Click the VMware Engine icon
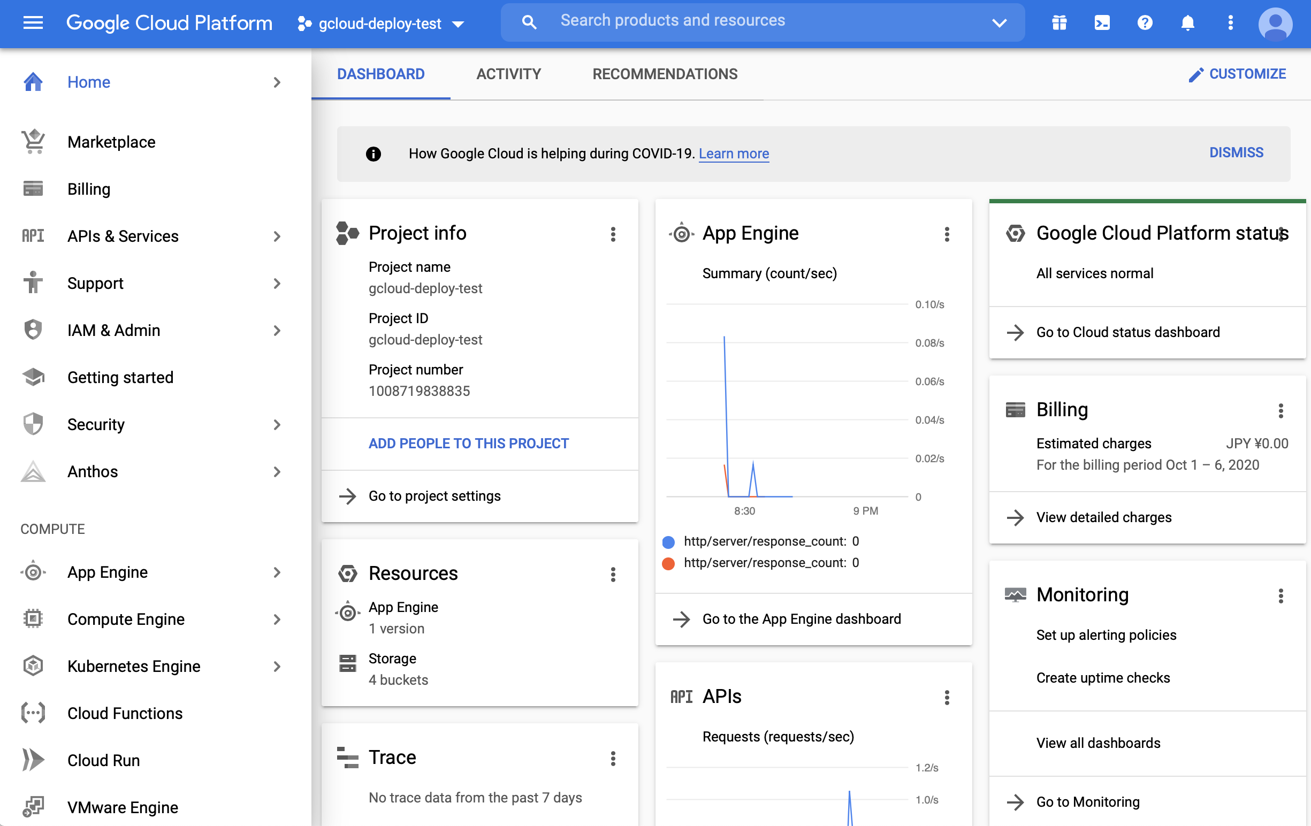The height and width of the screenshot is (826, 1311). [33, 806]
